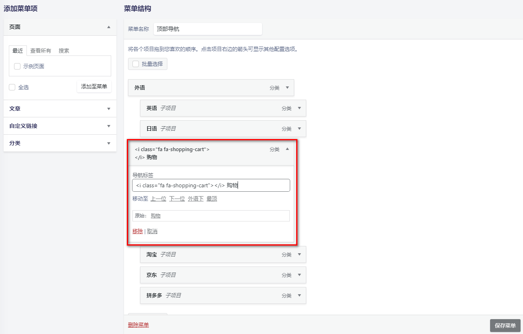Image resolution: width=523 pixels, height=334 pixels.
Task: Click the 移除 link to remove item
Action: point(138,231)
